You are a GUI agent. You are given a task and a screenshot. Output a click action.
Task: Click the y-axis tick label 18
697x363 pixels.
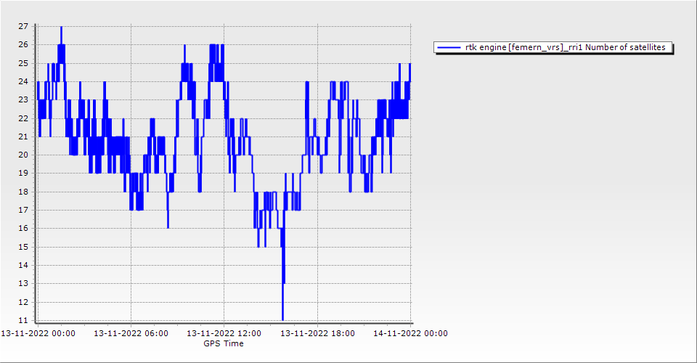(23, 192)
